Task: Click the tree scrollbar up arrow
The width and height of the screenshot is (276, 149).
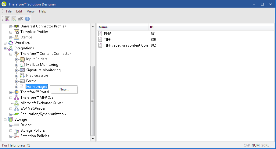Action: tap(93, 26)
